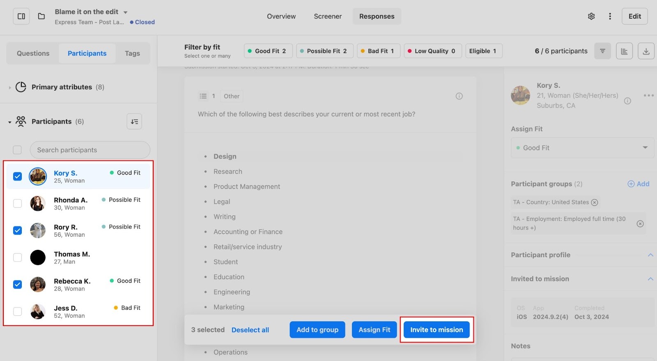This screenshot has height=361, width=657.
Task: Check the Thomas M. checkbox
Action: 17,258
